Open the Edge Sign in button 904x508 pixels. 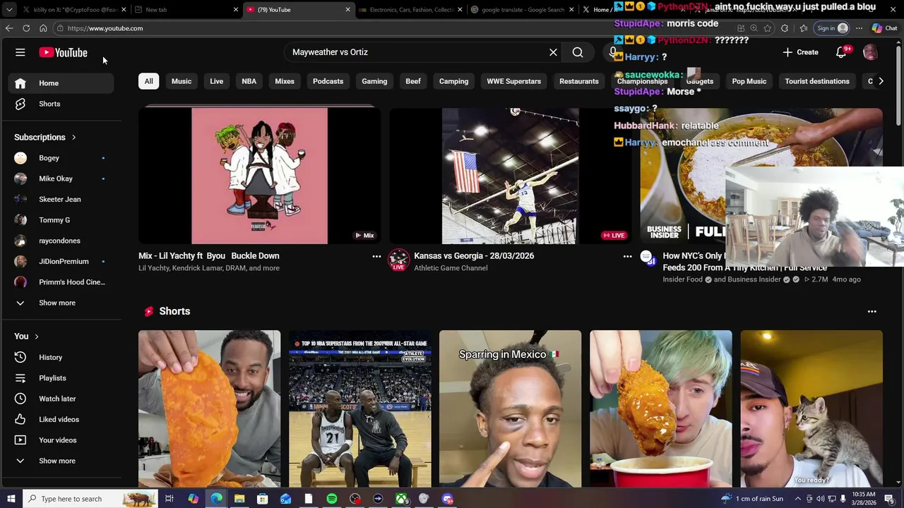[831, 28]
